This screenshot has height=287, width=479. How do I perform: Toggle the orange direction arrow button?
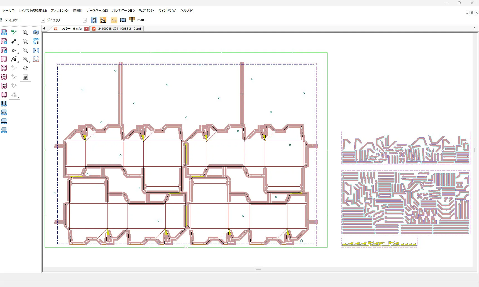coord(114,20)
